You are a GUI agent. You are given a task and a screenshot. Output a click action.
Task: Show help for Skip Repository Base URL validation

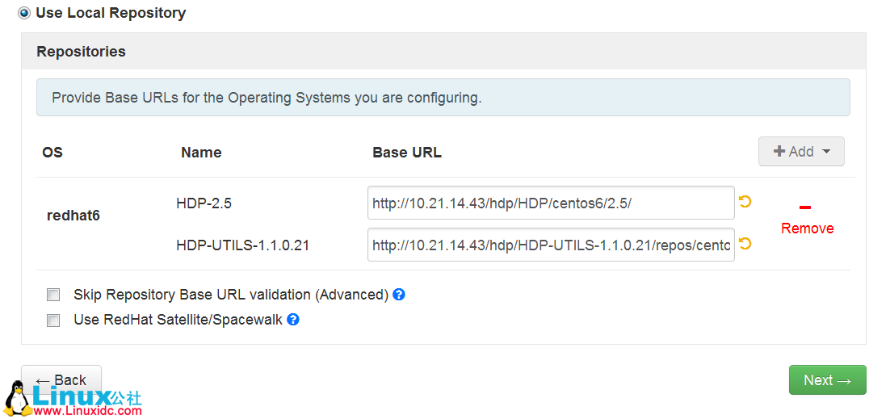(x=399, y=295)
